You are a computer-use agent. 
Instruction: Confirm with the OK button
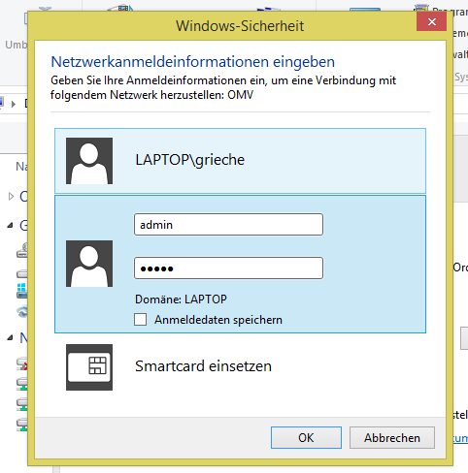(x=306, y=437)
